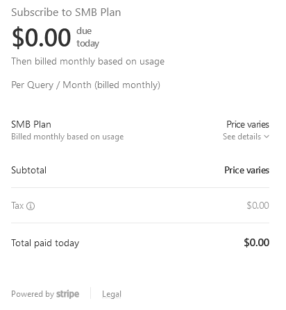Click the Subtotal Price varies amount
Image resolution: width=286 pixels, height=310 pixels.
pos(246,170)
